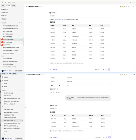Switch to Code tab in upper window
The image size is (136, 140).
(8, 6)
